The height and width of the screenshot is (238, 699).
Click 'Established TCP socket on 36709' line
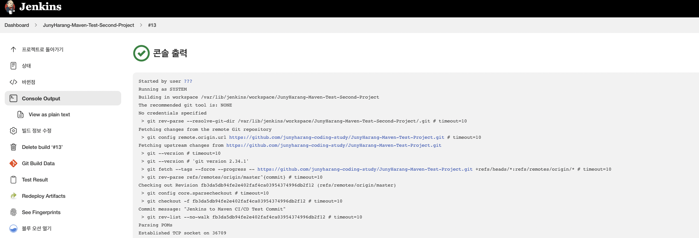coord(182,233)
